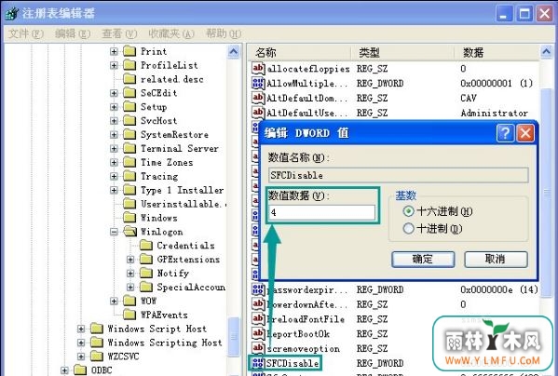Click the passwordexpir DWORD value icon
Image resolution: width=558 pixels, height=376 pixels.
[x=258, y=289]
